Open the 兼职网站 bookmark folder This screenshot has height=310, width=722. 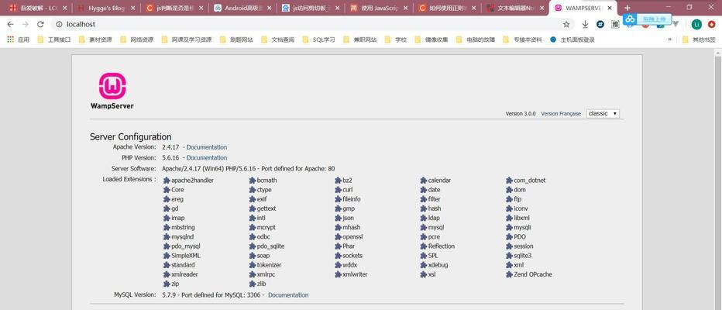click(x=359, y=40)
